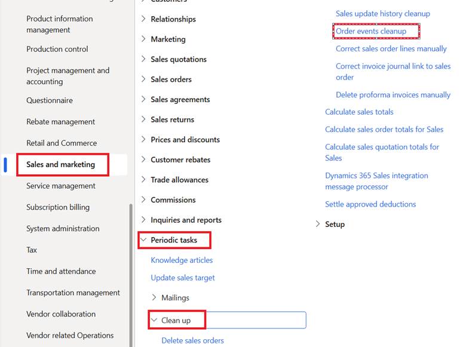Expand the Marketing section

[168, 39]
